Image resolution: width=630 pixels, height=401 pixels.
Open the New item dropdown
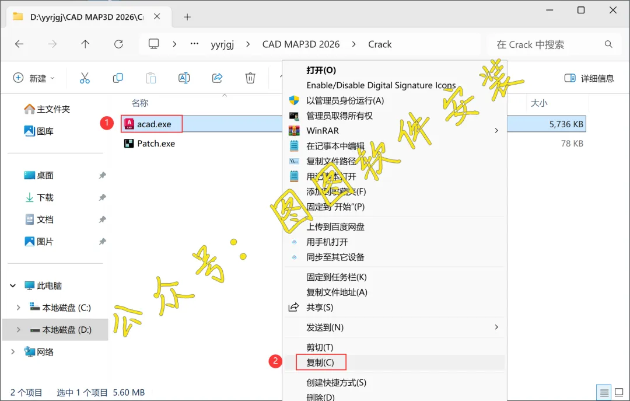(34, 78)
